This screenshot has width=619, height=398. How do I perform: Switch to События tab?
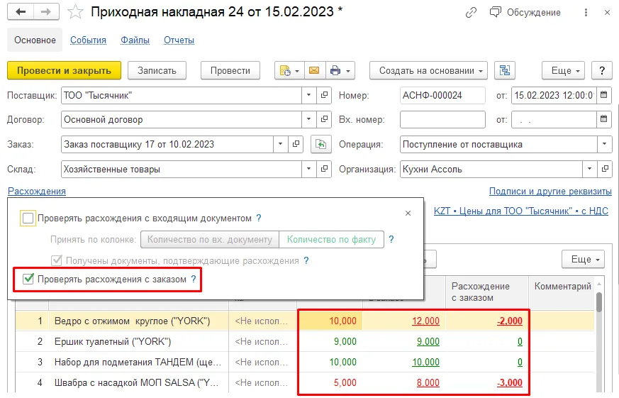pyautogui.click(x=88, y=40)
